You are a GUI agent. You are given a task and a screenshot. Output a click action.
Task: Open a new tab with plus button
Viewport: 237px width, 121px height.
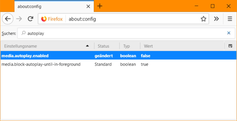coord(100,6)
